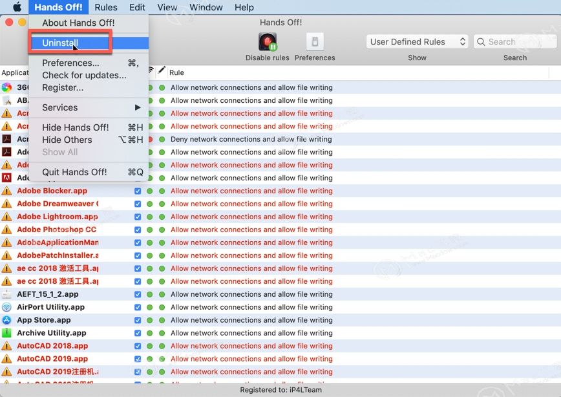Toggle checkbox for Archive Utility.app
Image resolution: width=561 pixels, height=397 pixels.
coord(138,333)
